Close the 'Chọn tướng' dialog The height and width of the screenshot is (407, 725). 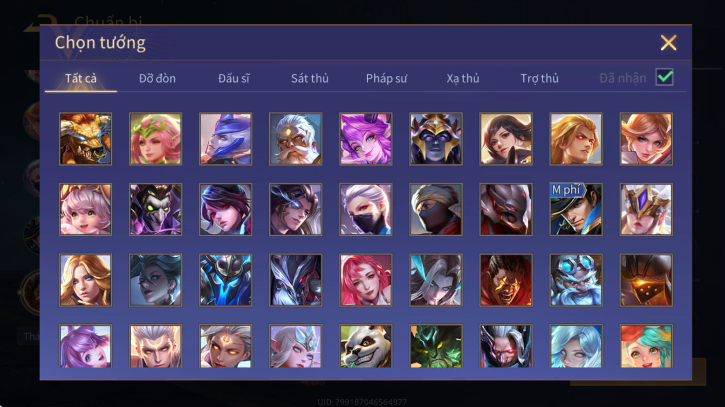[x=668, y=43]
